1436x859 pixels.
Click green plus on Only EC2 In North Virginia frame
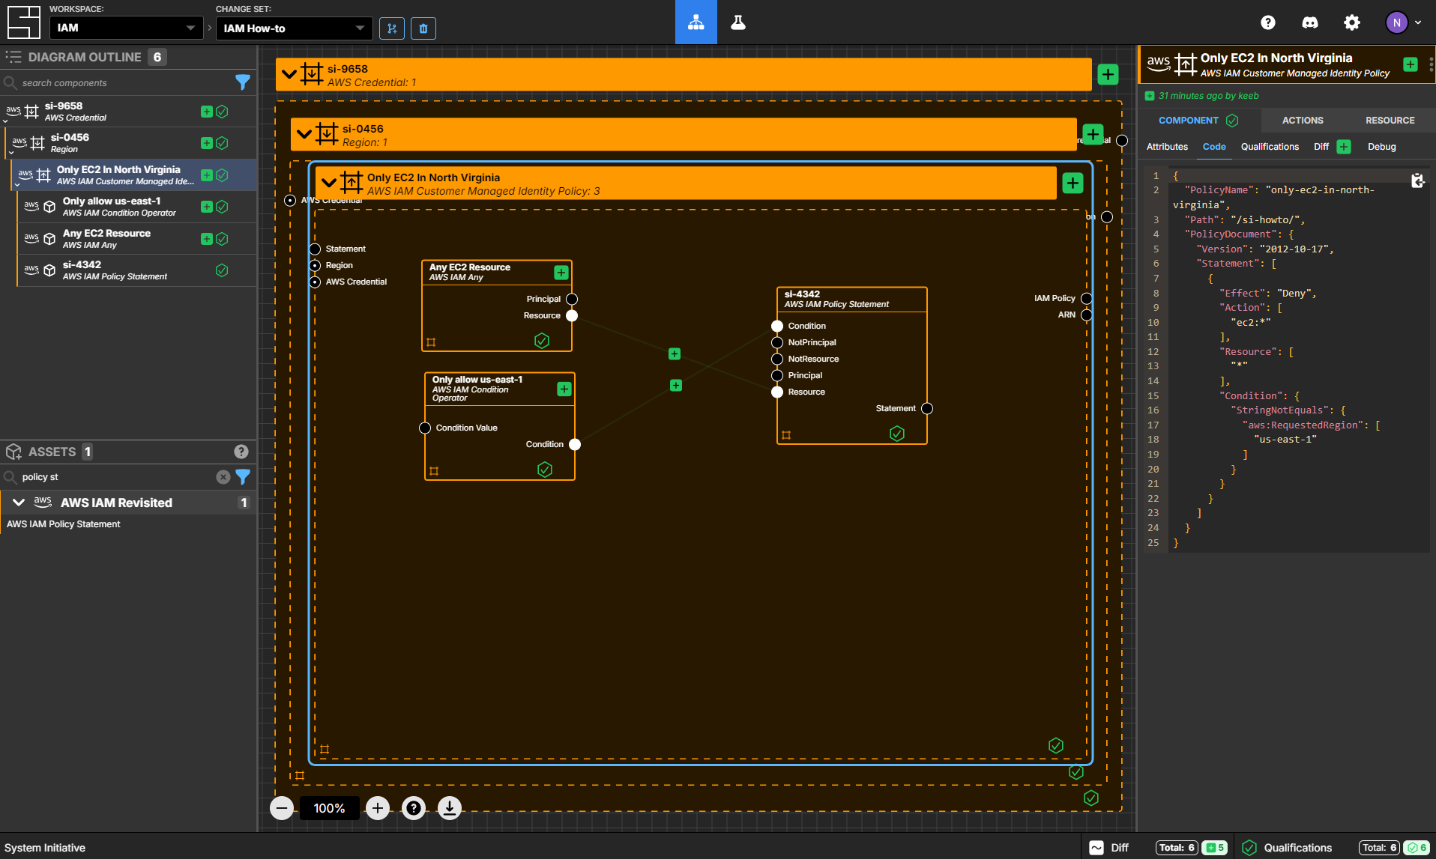click(1073, 183)
